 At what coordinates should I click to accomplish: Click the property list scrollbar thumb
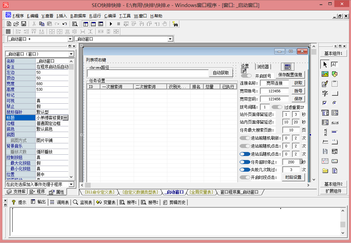click(x=71, y=67)
